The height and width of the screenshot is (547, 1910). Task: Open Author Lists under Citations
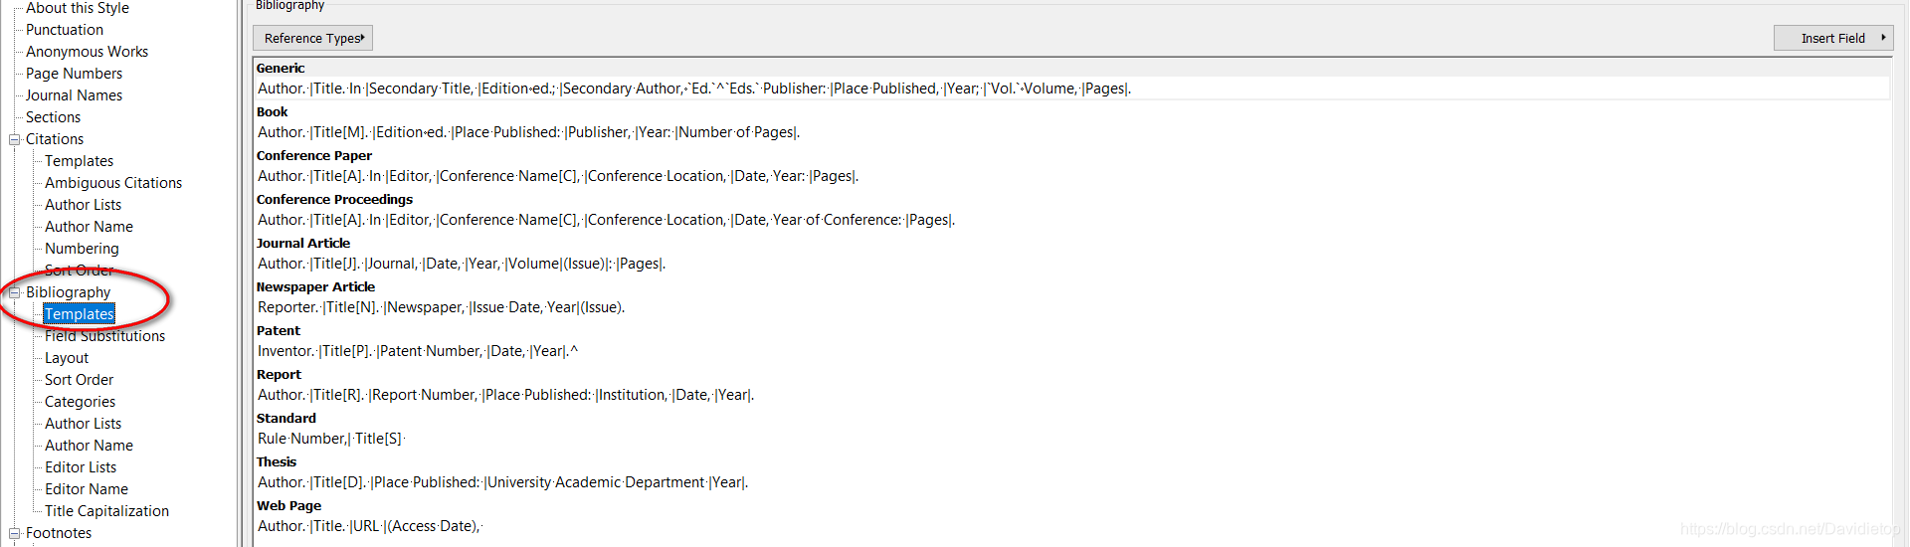(83, 205)
